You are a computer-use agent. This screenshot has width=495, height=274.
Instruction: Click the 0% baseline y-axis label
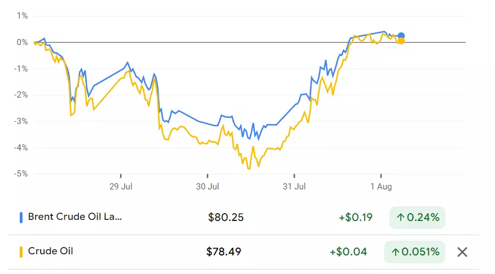tap(23, 42)
